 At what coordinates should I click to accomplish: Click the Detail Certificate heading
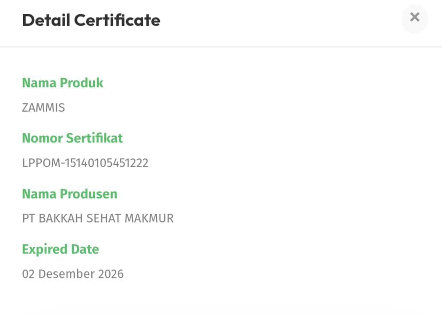coord(91,20)
